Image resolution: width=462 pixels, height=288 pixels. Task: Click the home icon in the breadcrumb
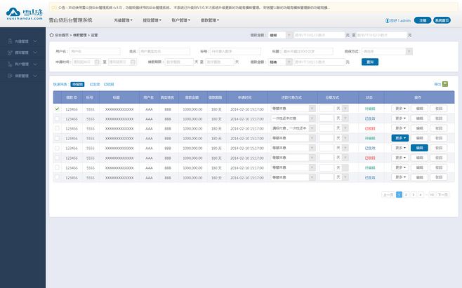[51, 35]
